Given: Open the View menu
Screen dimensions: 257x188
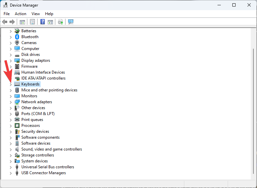Looking at the screenshot, I should click(36, 14).
